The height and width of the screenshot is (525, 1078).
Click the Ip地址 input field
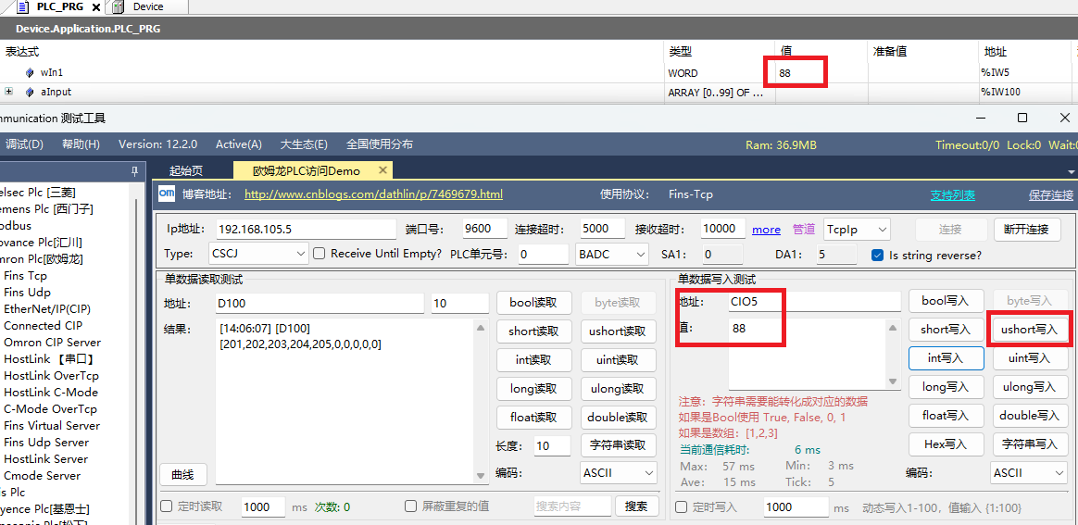(x=306, y=229)
